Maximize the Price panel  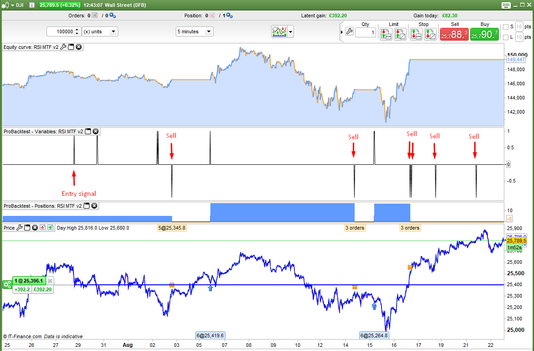pyautogui.click(x=27, y=228)
